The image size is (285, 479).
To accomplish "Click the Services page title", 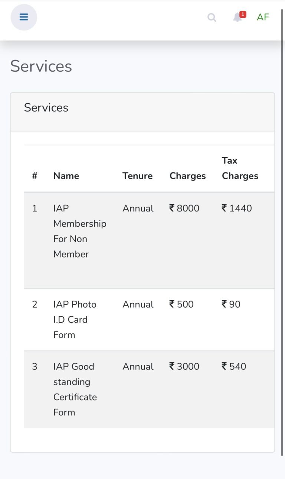I will [41, 66].
